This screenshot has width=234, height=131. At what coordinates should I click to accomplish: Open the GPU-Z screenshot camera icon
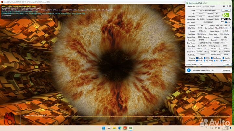click(x=224, y=6)
